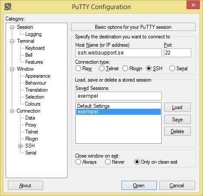Expand the SSH tree node

click(20, 146)
